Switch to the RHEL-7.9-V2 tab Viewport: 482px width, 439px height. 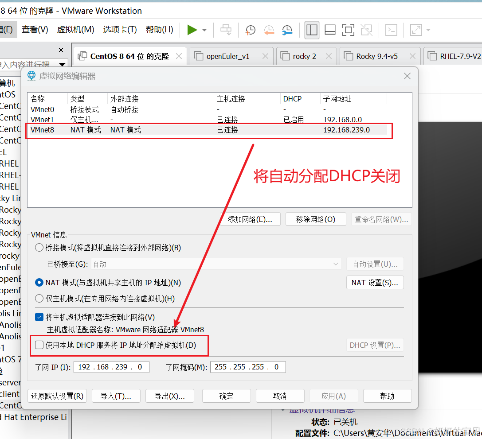[454, 57]
